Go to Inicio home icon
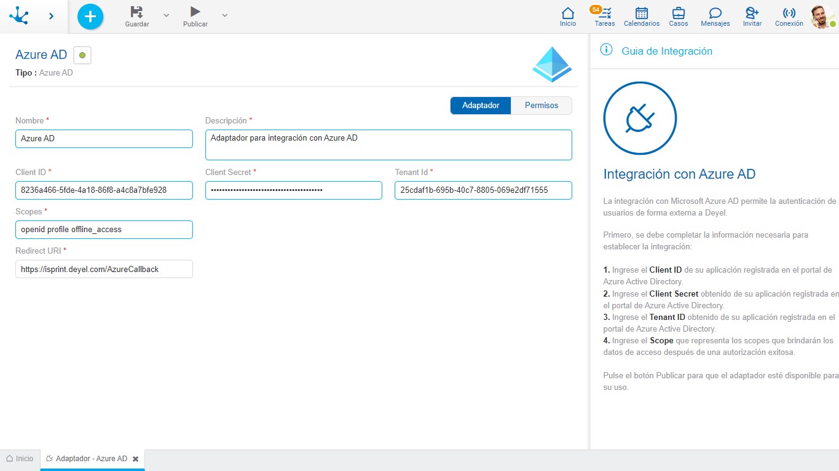Screen dimensions: 839x471 [568, 13]
